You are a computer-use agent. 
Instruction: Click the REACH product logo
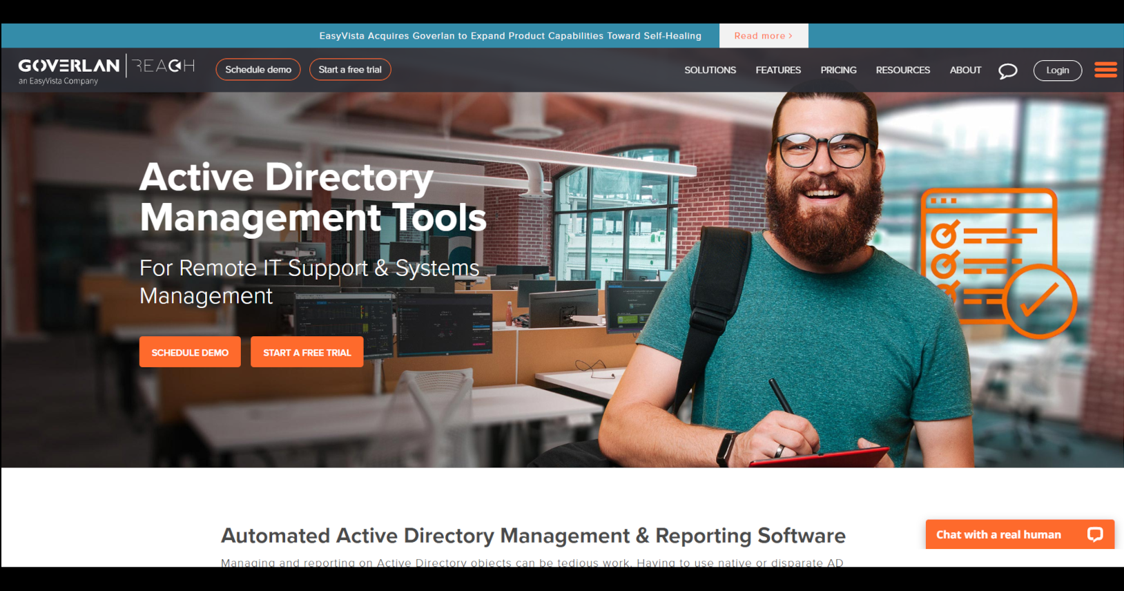tap(164, 66)
